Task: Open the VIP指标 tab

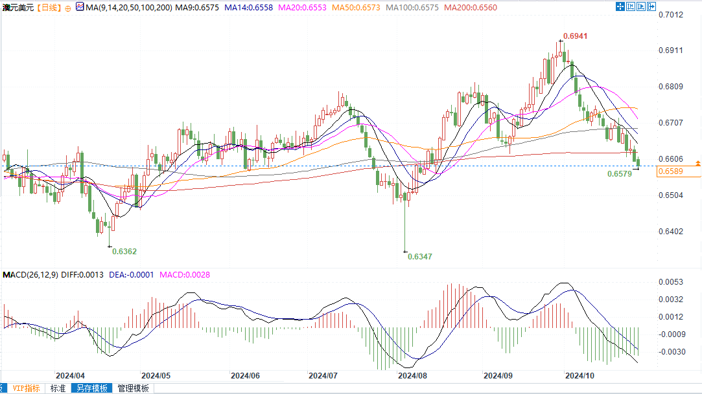Action: [26, 388]
